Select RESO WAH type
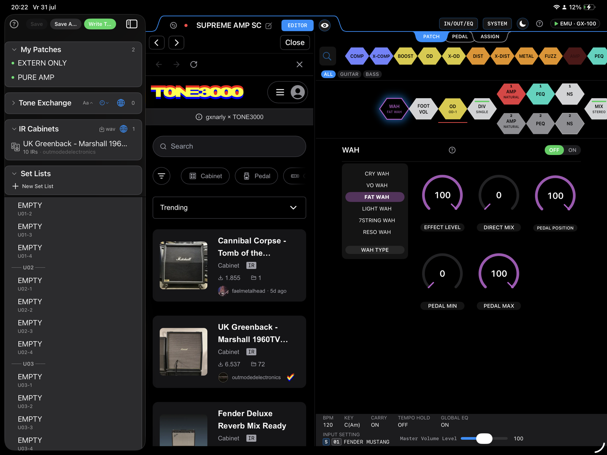The height and width of the screenshot is (455, 607). 377,232
